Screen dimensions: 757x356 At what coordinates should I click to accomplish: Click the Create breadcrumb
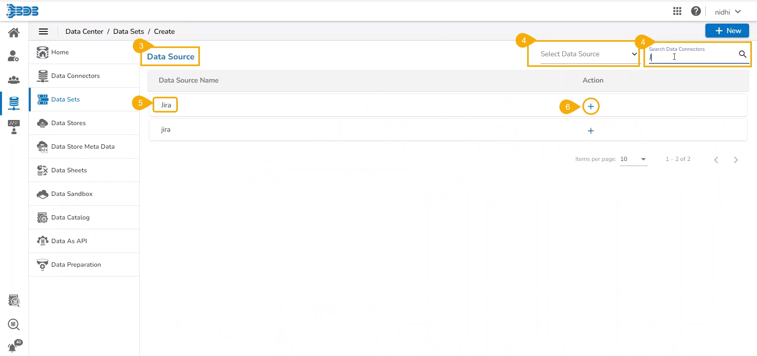point(164,31)
